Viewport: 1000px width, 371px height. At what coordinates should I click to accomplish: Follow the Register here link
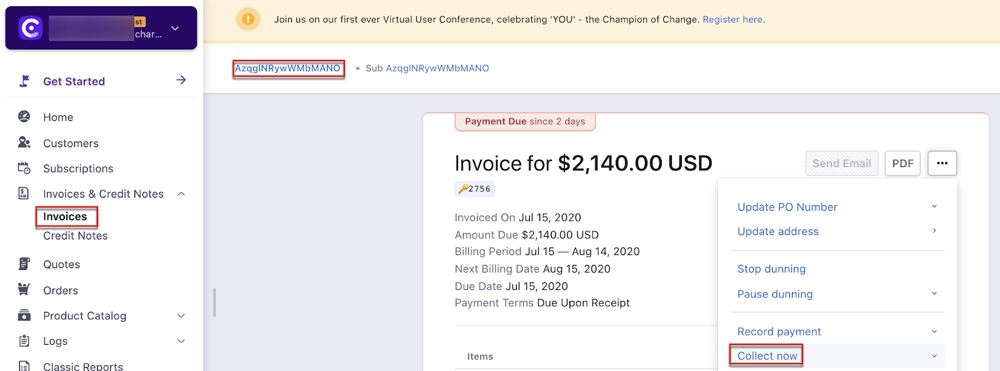[x=732, y=19]
